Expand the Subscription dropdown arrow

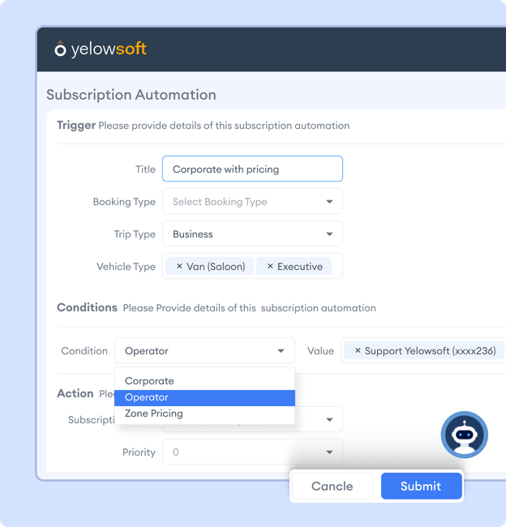click(x=329, y=420)
